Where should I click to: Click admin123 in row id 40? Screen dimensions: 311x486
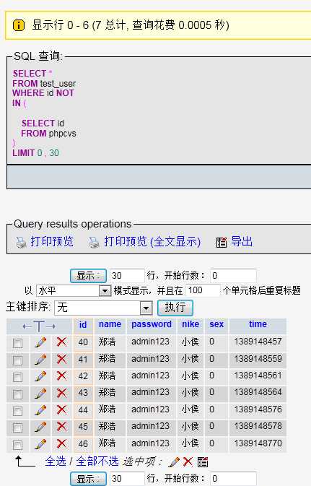pyautogui.click(x=150, y=342)
